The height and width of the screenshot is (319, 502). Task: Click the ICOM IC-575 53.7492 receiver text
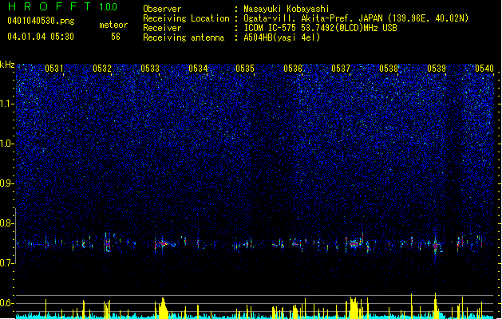click(x=320, y=28)
